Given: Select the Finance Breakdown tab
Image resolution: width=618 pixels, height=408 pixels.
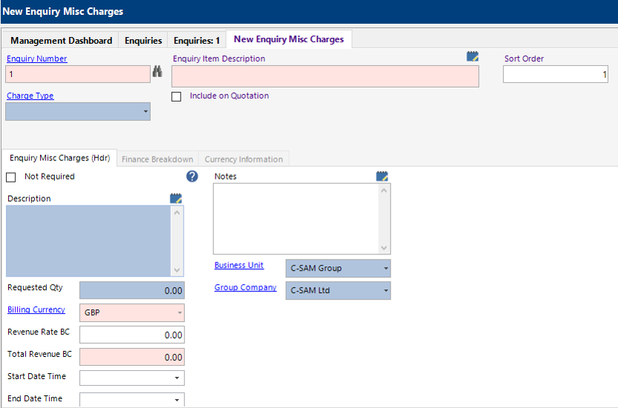Looking at the screenshot, I should pos(157,159).
